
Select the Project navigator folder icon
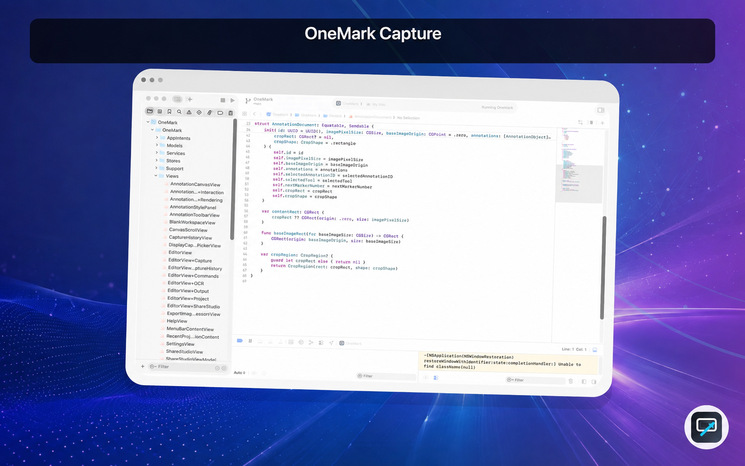point(150,111)
